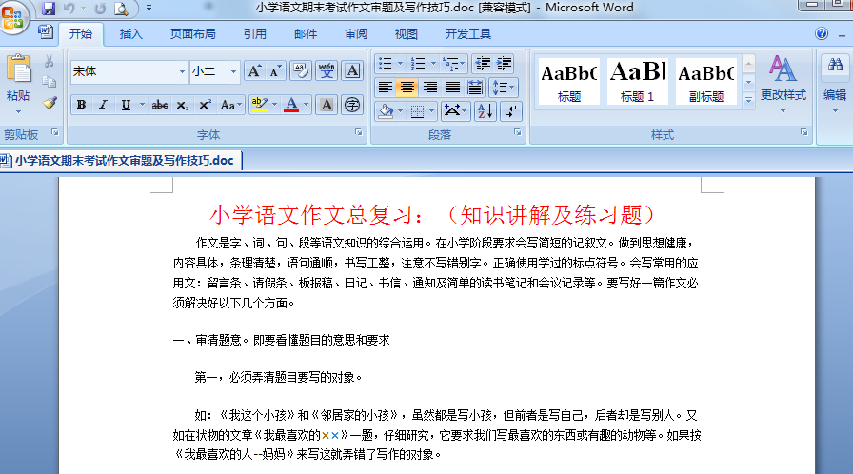
Task: Customize quick access toolbar dropdown
Action: [149, 9]
